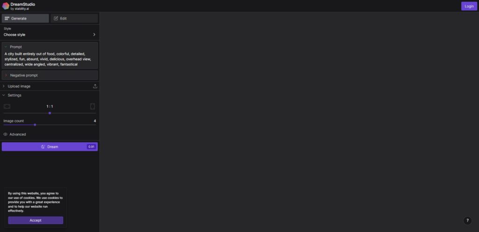Click the upload arrow icon
479x232 pixels.
[x=95, y=86]
